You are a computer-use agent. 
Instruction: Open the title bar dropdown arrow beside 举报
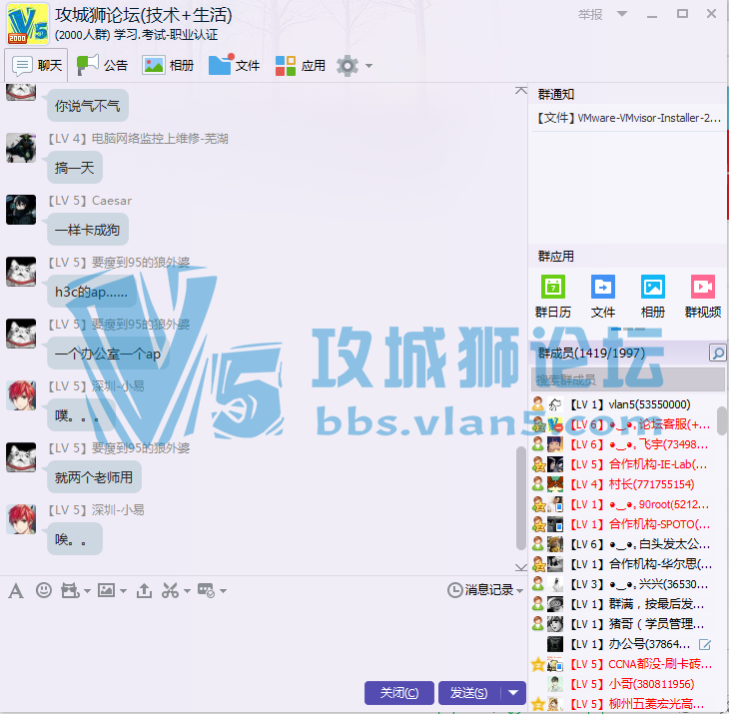[622, 14]
